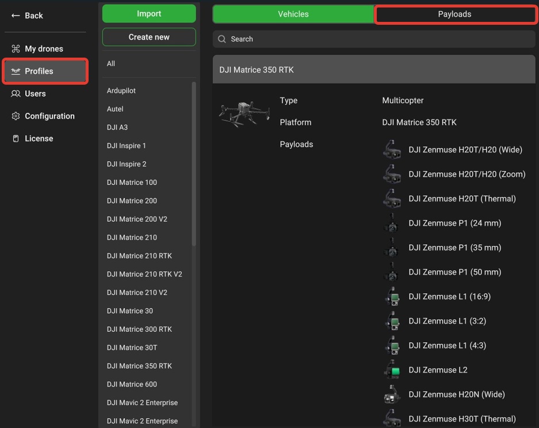Switch to the Vehicles tab
Viewport: 539px width, 428px height.
tap(293, 14)
